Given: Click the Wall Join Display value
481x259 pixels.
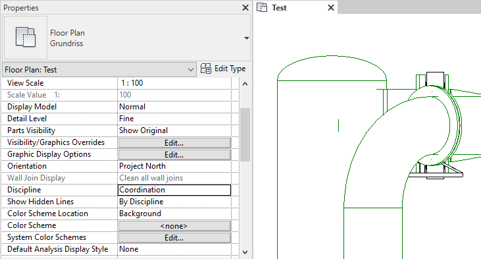Looking at the screenshot, I should tap(174, 178).
